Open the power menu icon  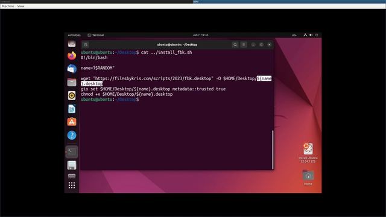click(x=317, y=35)
